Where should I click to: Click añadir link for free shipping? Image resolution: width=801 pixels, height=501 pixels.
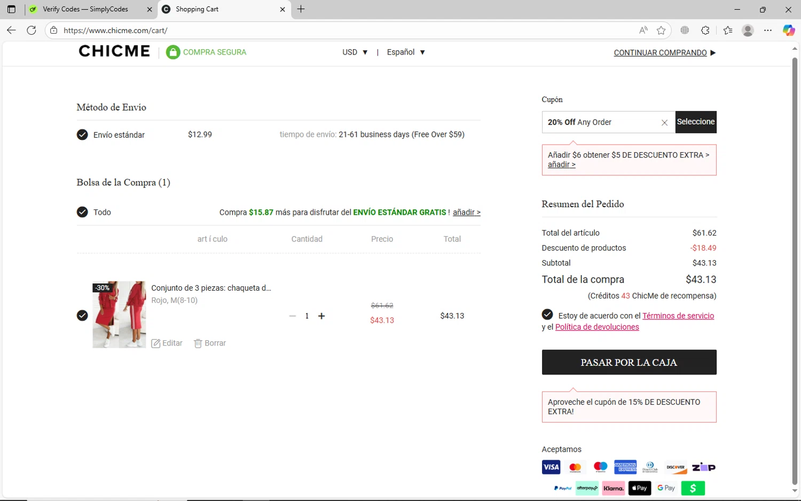(467, 213)
